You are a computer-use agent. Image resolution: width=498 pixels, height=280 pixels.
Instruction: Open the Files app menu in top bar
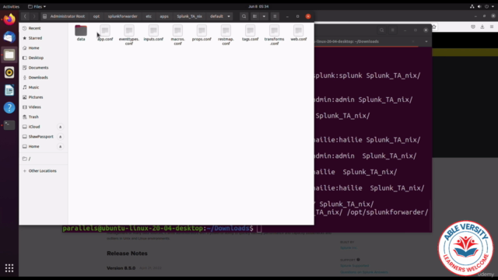click(x=37, y=6)
